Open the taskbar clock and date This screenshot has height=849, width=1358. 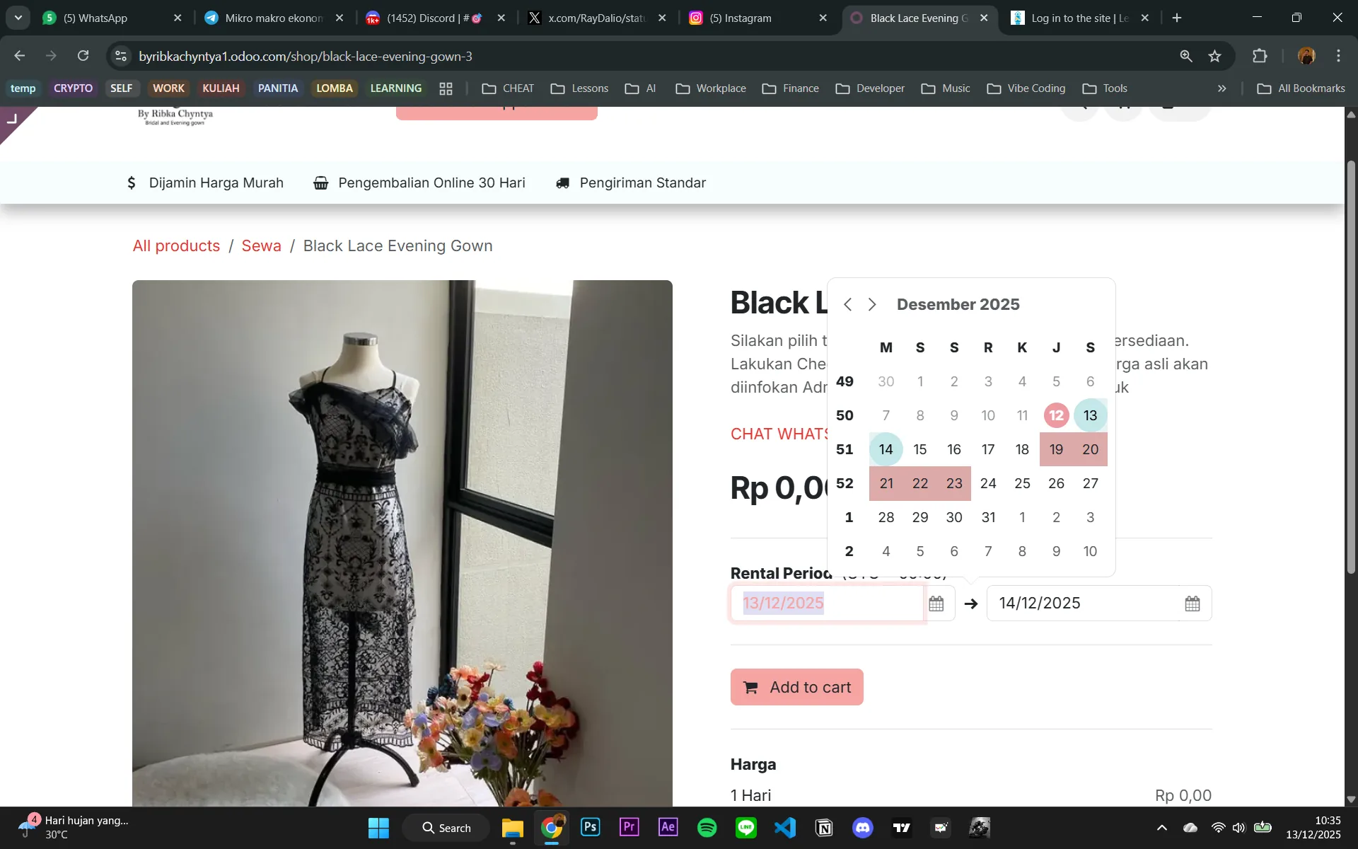(1313, 828)
